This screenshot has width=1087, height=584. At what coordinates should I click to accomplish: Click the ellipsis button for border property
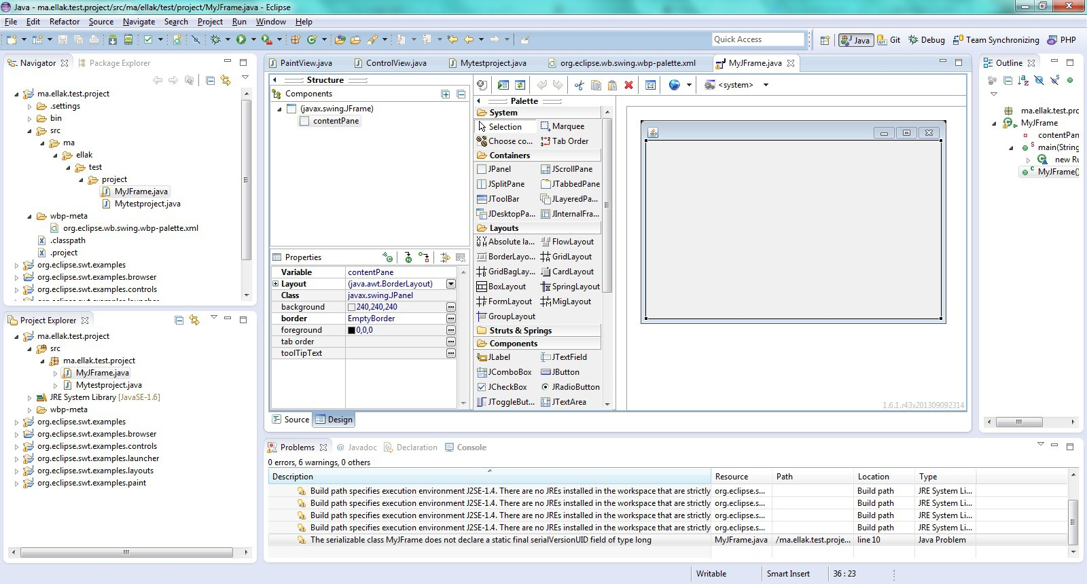[450, 318]
